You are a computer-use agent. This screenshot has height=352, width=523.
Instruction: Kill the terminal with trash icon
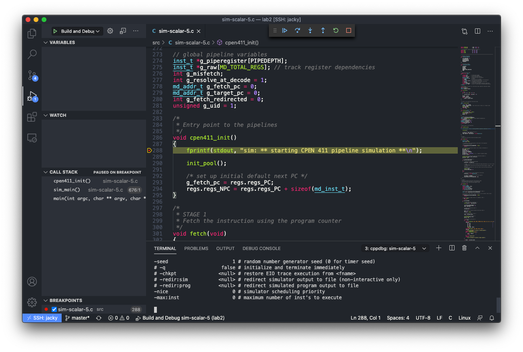click(x=464, y=248)
